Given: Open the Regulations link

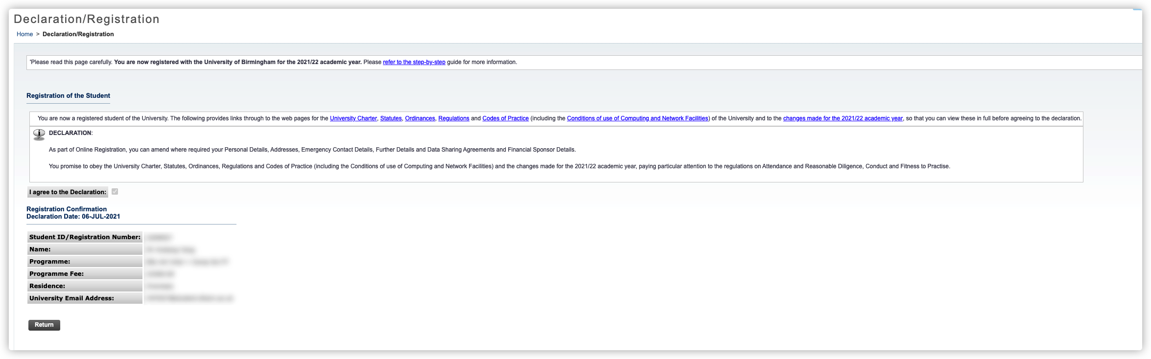Looking at the screenshot, I should coord(453,118).
